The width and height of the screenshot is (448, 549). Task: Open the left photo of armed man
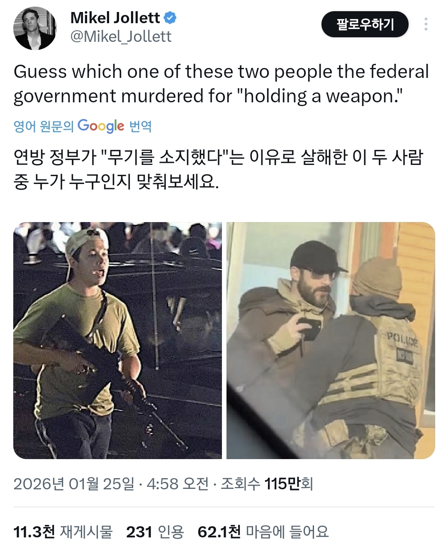tap(118, 341)
